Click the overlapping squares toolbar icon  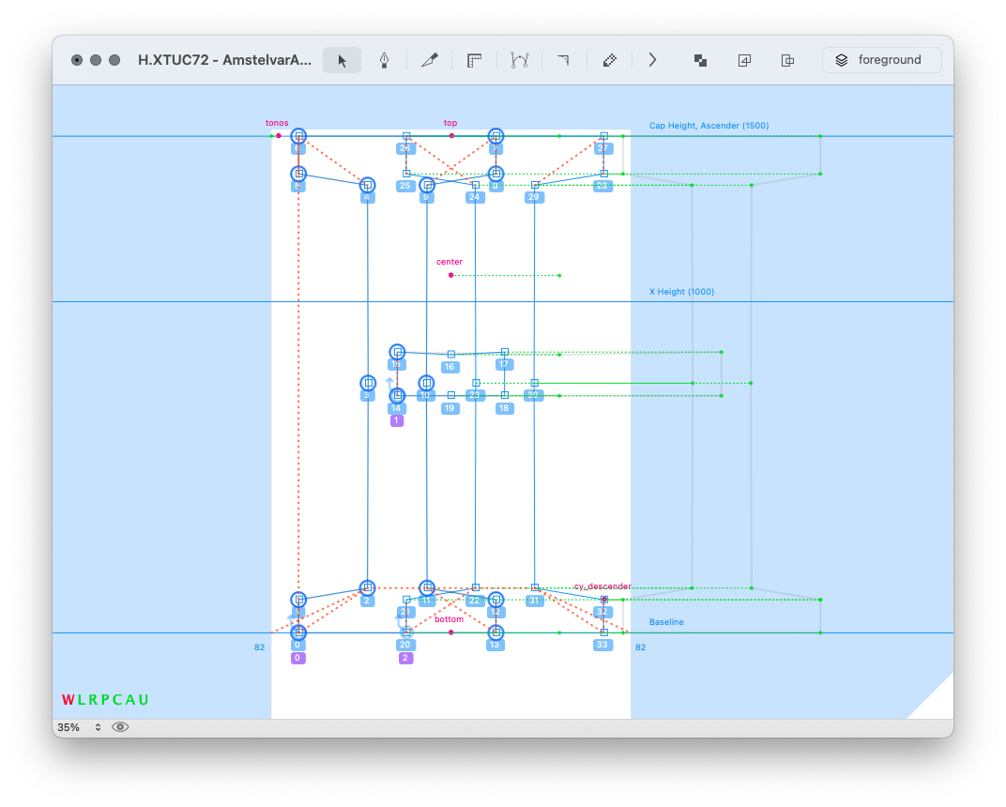pos(700,60)
